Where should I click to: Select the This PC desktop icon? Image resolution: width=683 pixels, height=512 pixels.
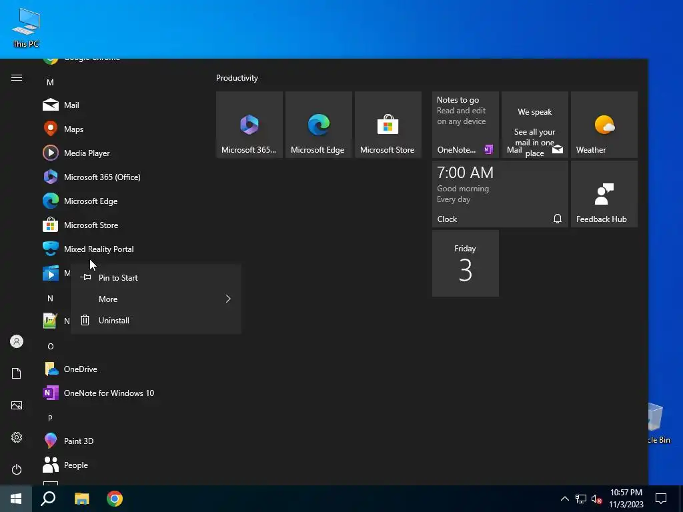(x=26, y=28)
